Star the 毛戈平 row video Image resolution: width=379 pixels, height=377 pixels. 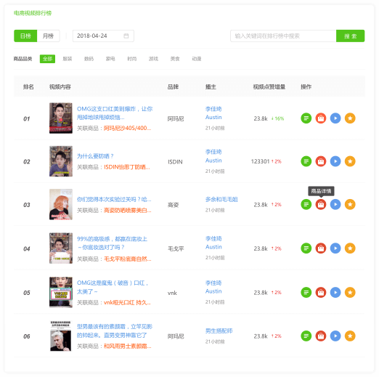point(350,248)
